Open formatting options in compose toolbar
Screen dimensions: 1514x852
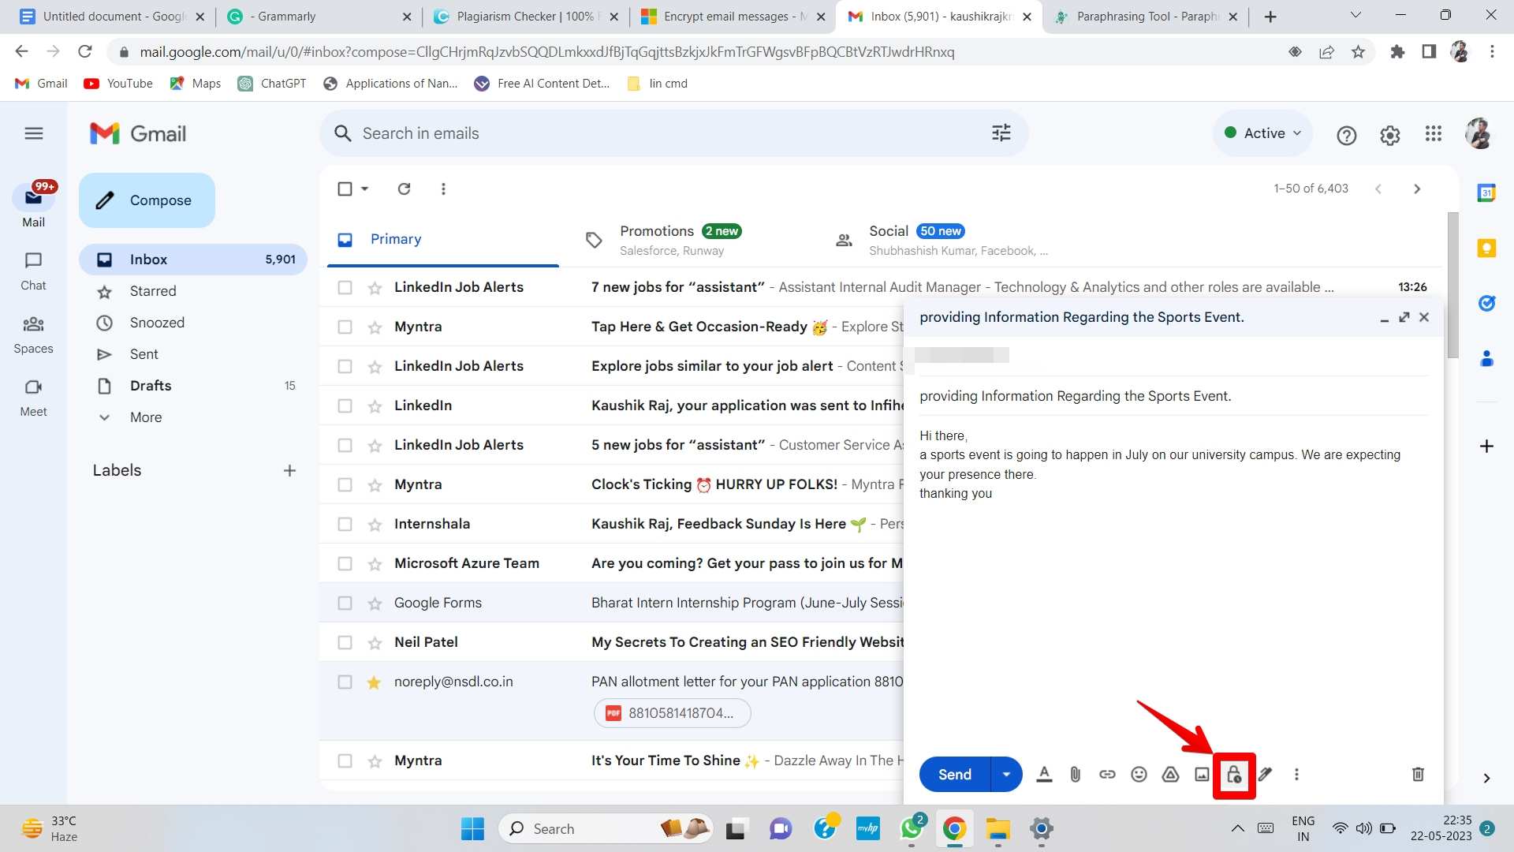(x=1044, y=775)
